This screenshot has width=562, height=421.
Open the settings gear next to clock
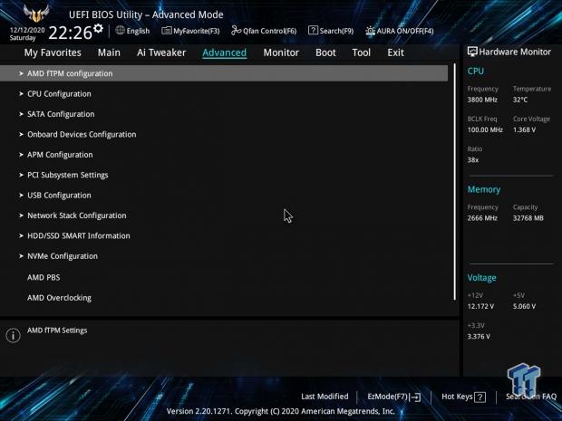pos(98,28)
